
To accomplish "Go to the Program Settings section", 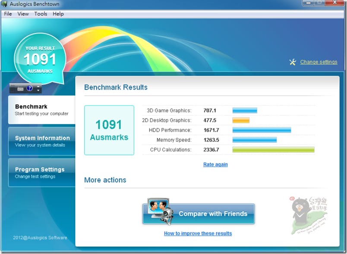I will point(42,173).
